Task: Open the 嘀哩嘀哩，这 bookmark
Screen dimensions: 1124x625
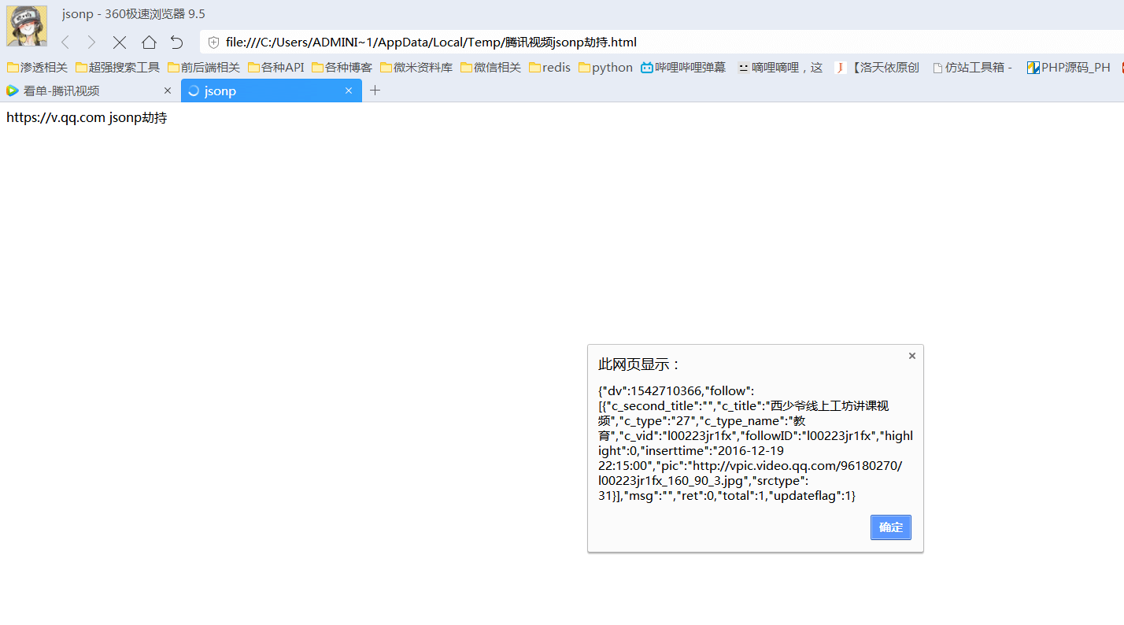Action: pos(780,68)
